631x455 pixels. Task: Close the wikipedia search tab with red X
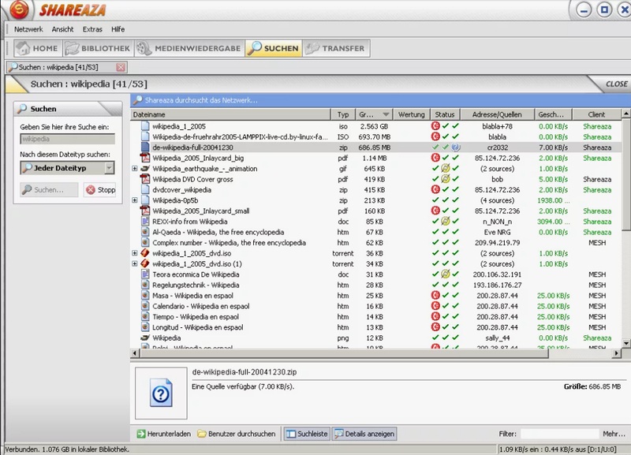coord(121,69)
